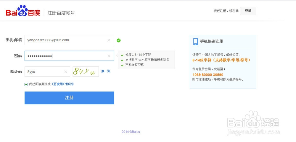Viewport: 296px width, 142px height.
Task: Click 换一张 to refresh captcha
Action: point(106,71)
